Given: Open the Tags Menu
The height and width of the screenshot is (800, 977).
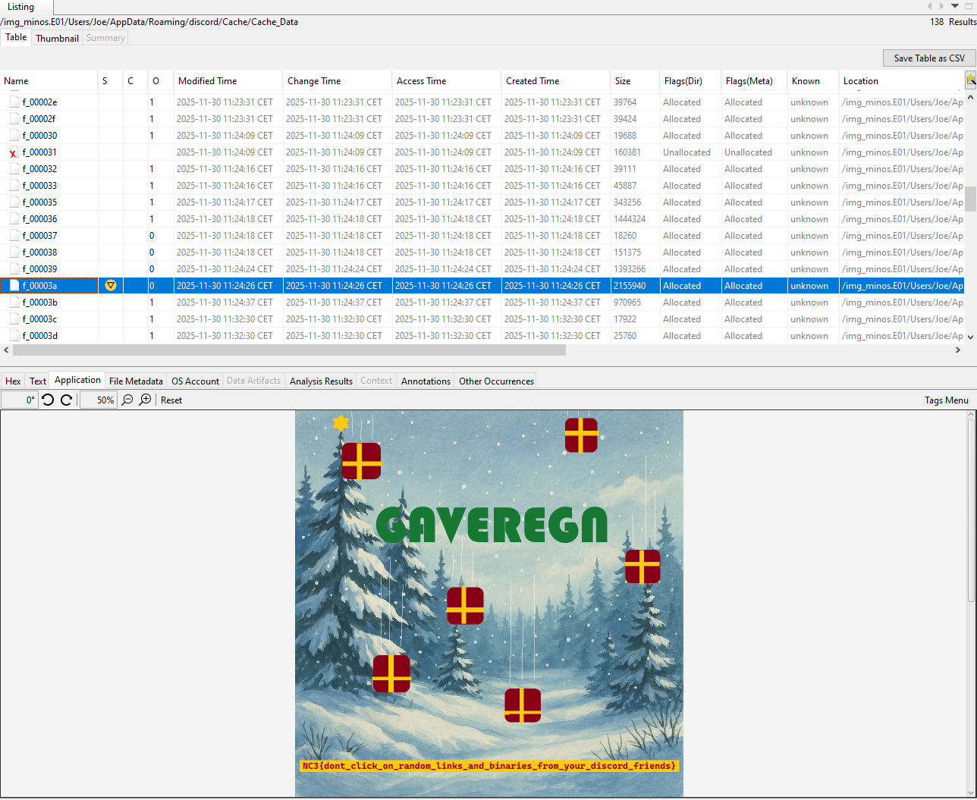Looking at the screenshot, I should (946, 400).
